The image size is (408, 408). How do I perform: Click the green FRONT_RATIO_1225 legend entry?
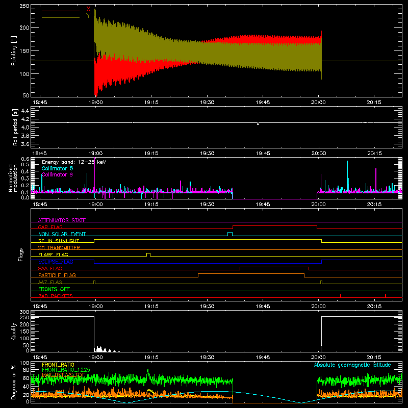click(66, 370)
